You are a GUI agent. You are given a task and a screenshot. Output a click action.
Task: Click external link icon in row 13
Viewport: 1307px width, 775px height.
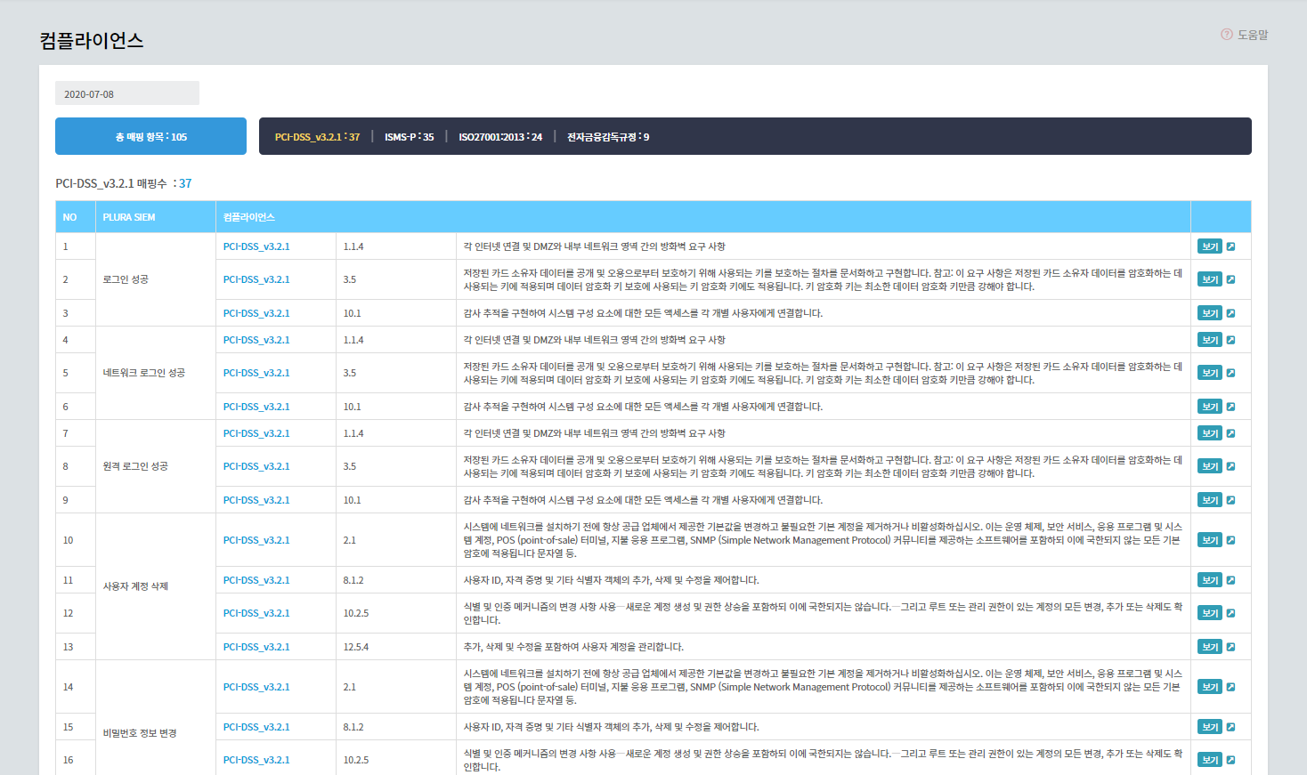point(1230,647)
